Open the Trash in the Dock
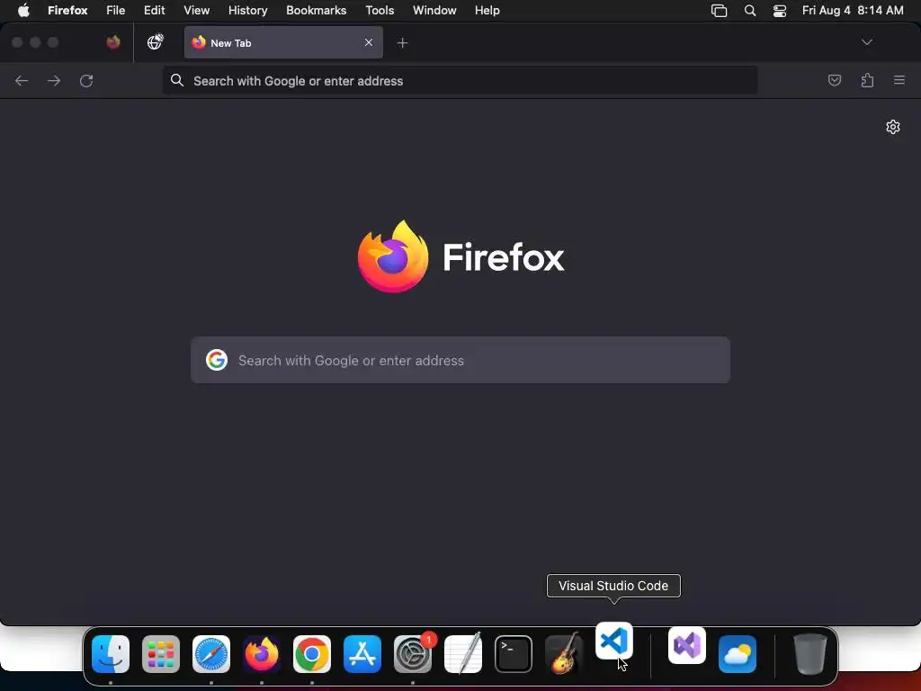Viewport: 921px width, 691px height. coord(810,654)
